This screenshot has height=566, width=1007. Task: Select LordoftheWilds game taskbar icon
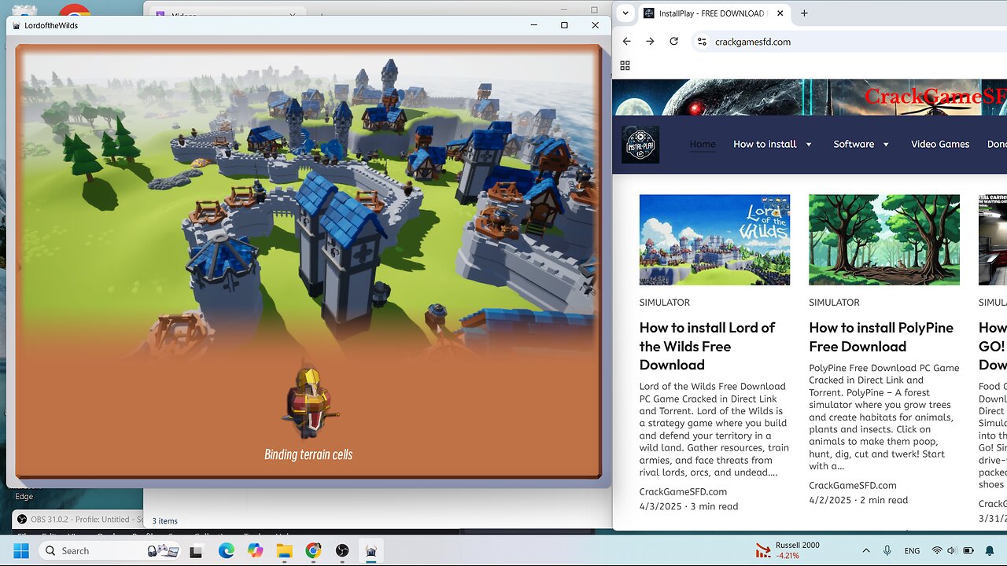pos(371,551)
